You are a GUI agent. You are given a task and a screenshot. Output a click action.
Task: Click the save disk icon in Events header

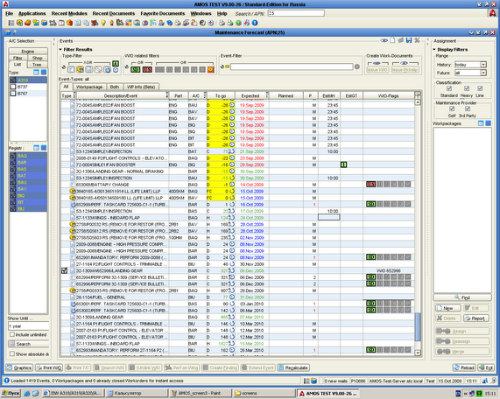pyautogui.click(x=409, y=40)
